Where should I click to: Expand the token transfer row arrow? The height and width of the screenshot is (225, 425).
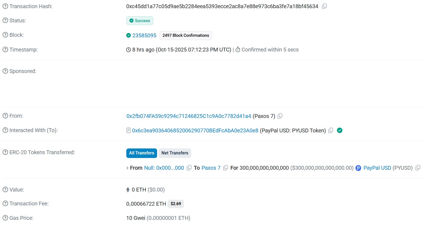[127, 168]
